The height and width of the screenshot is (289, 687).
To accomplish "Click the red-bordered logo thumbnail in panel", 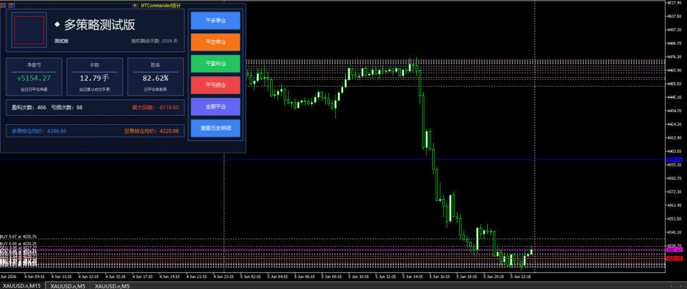I will [29, 30].
